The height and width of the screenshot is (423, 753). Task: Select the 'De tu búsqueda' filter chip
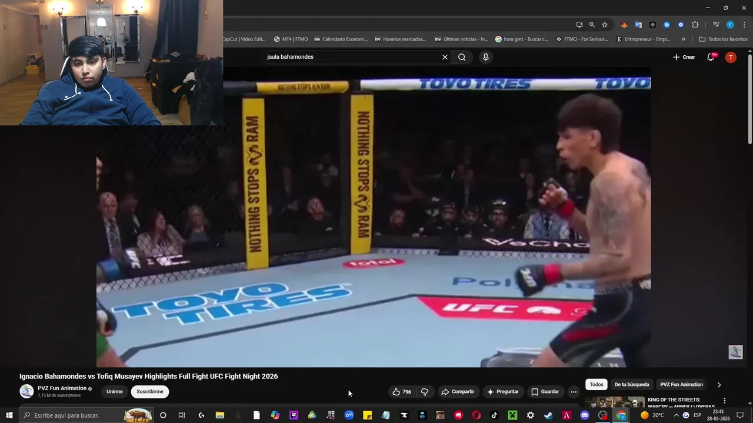[632, 385]
